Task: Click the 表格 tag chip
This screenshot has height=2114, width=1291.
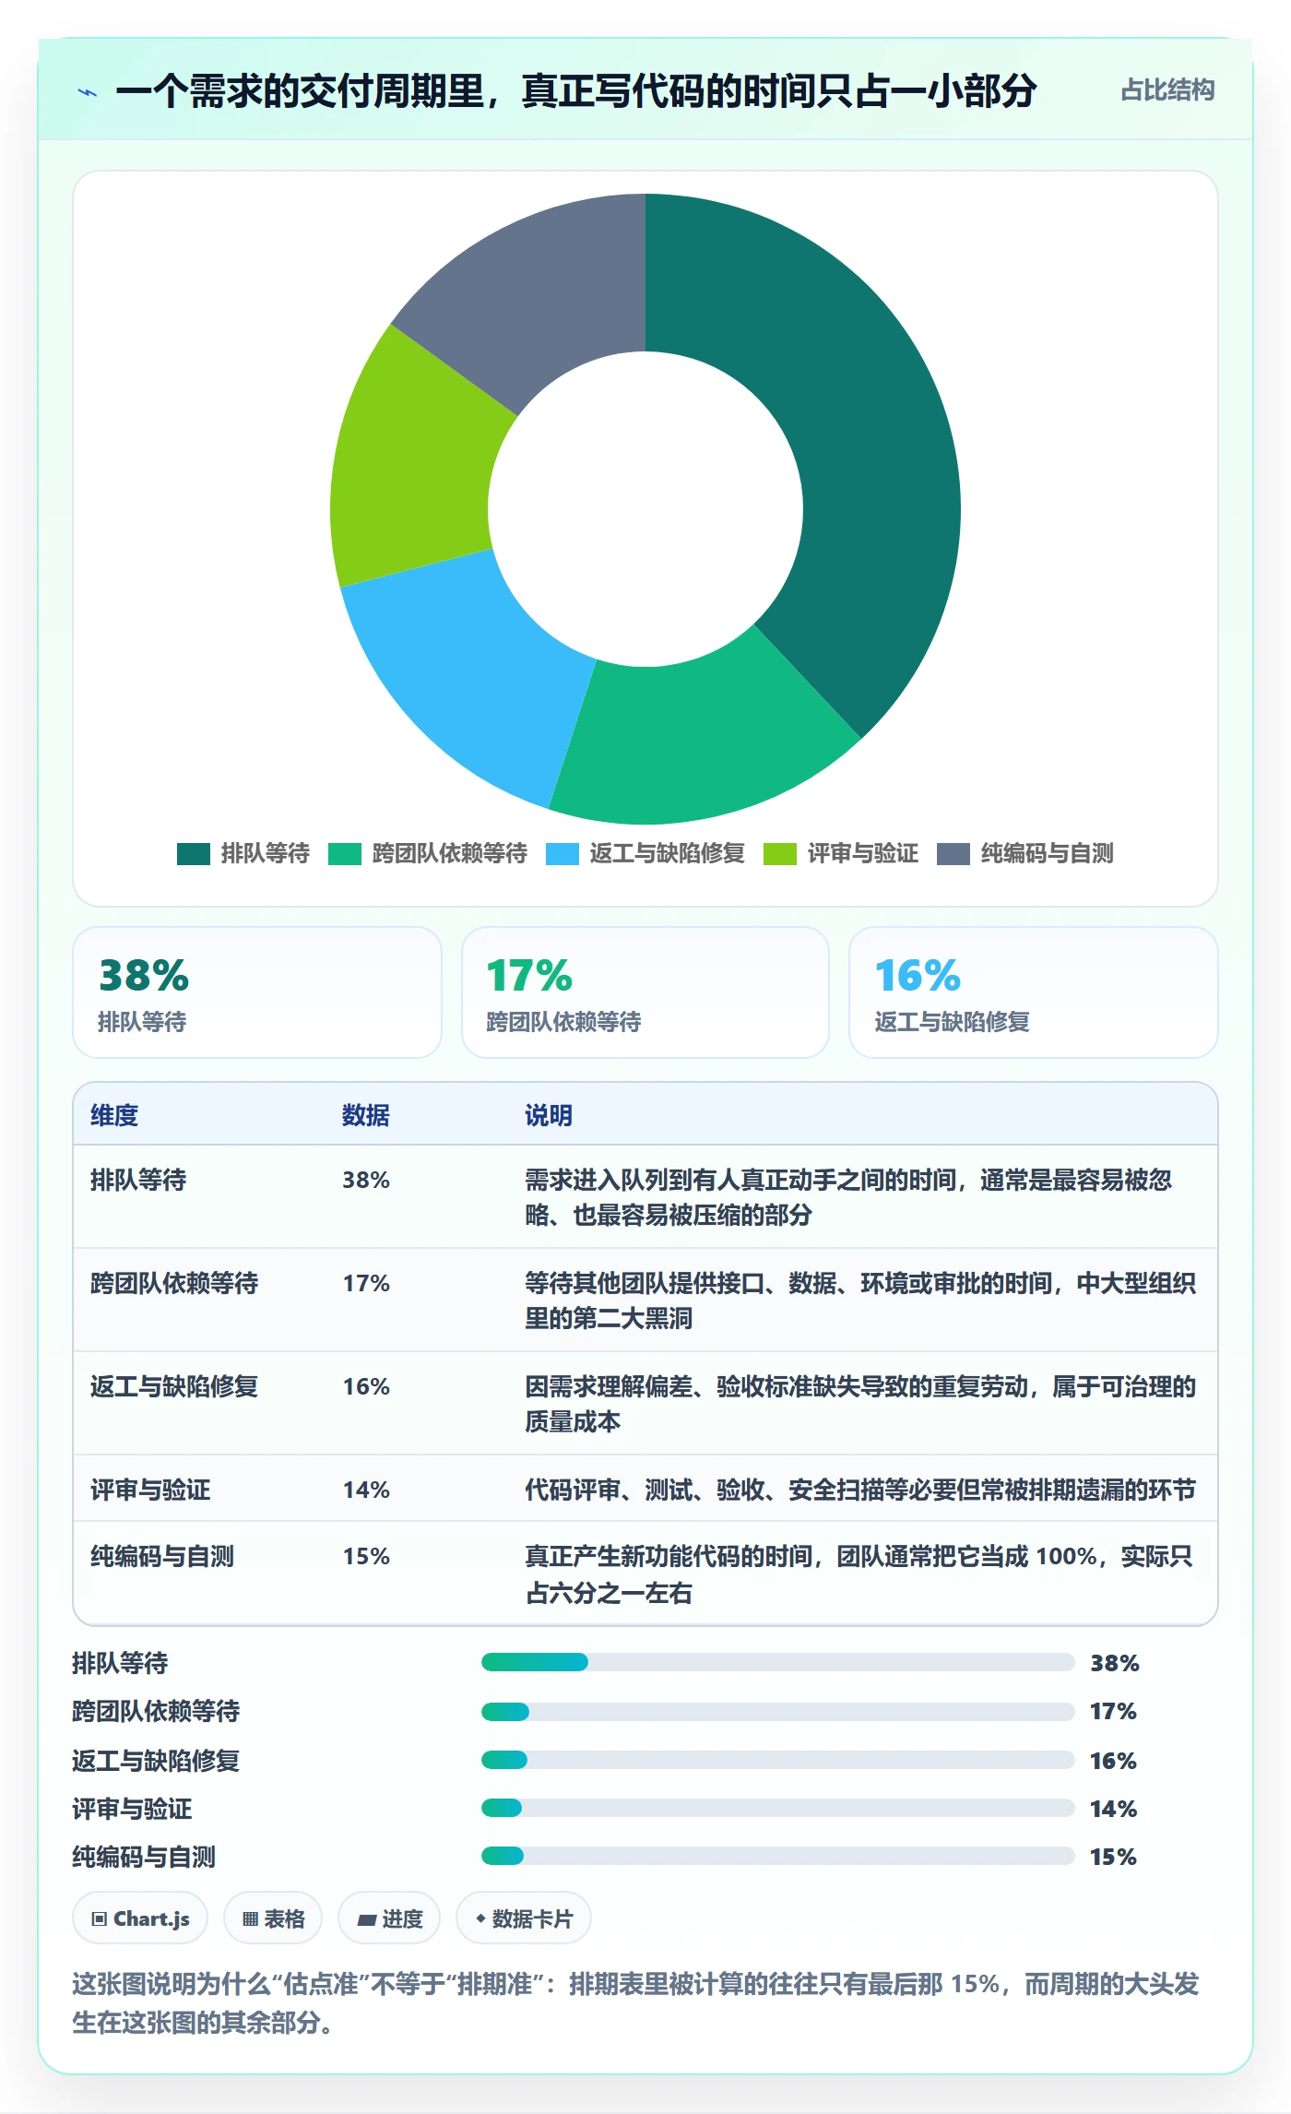Action: point(273,1918)
